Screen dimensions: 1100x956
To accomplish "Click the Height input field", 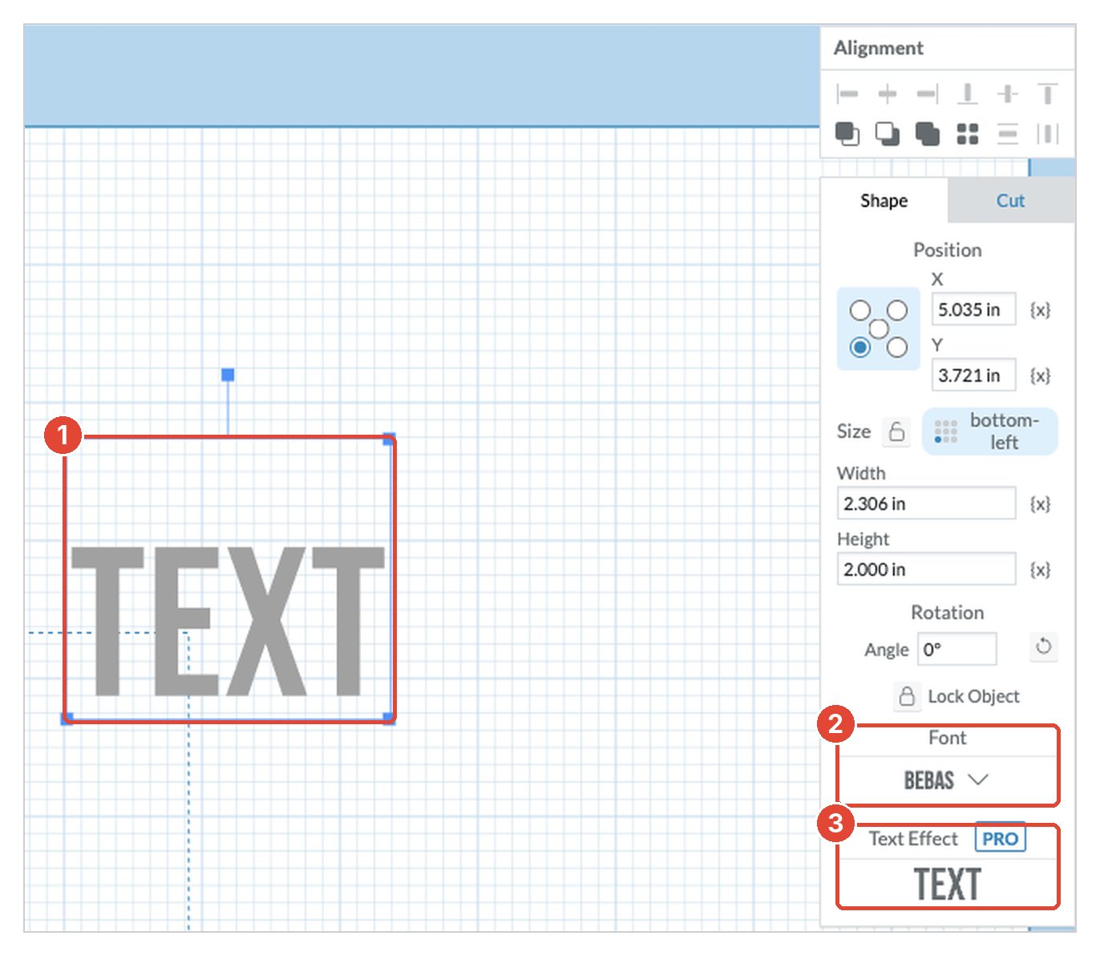I will pos(926,569).
